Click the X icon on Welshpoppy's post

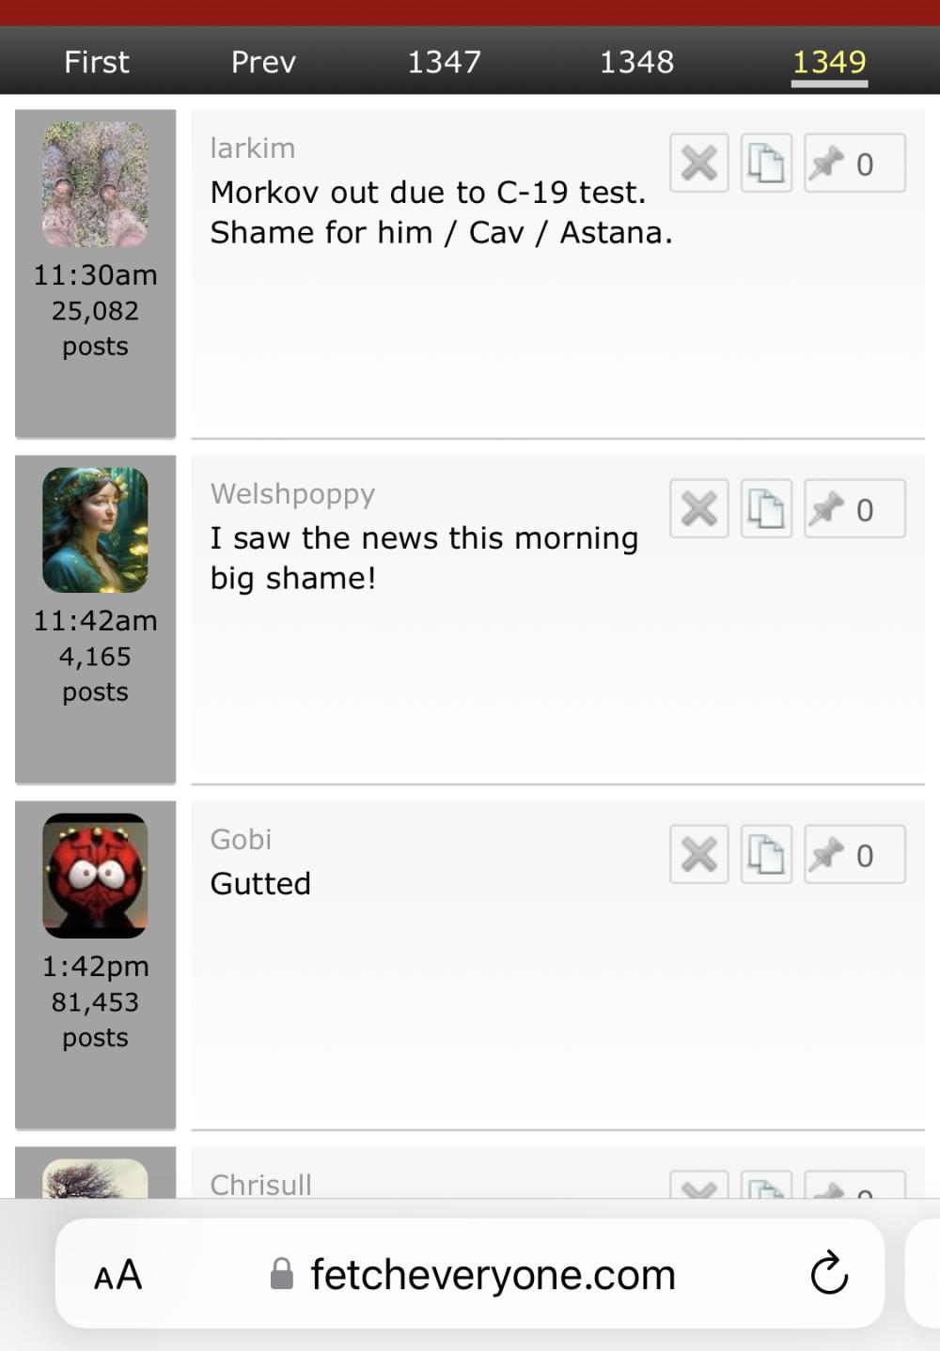coord(699,509)
